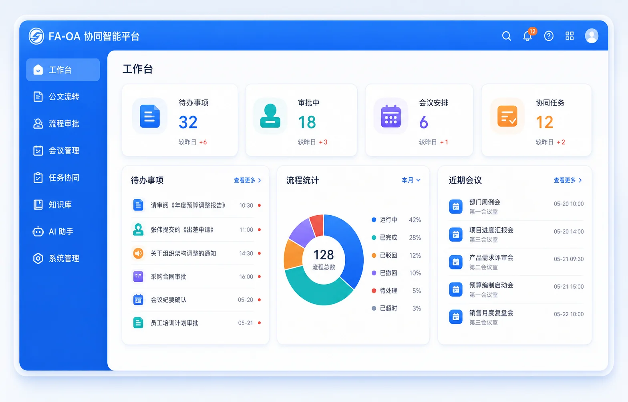Click the 协同任务 orange checklist icon
The height and width of the screenshot is (402, 628).
(507, 116)
